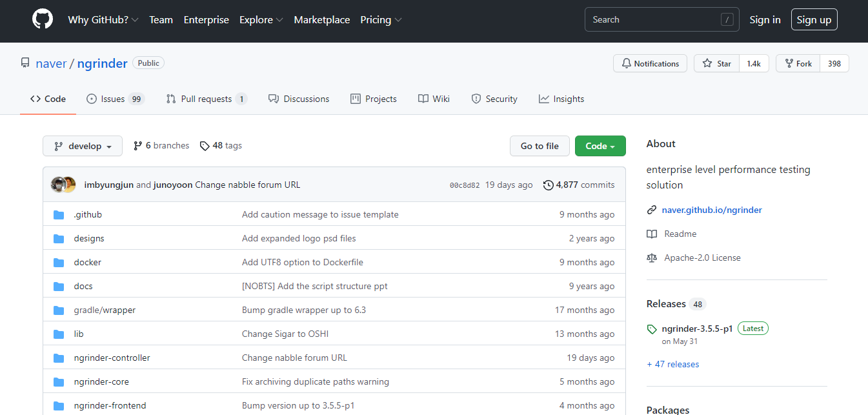Open the junoyoon author link
The height and width of the screenshot is (415, 868).
click(x=173, y=185)
